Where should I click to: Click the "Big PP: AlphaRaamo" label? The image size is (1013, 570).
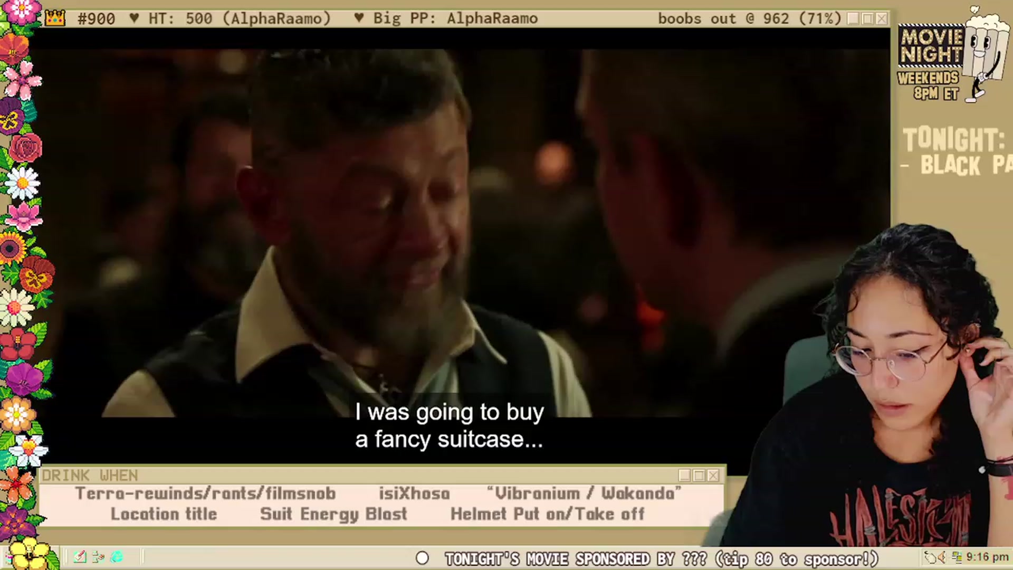(456, 19)
